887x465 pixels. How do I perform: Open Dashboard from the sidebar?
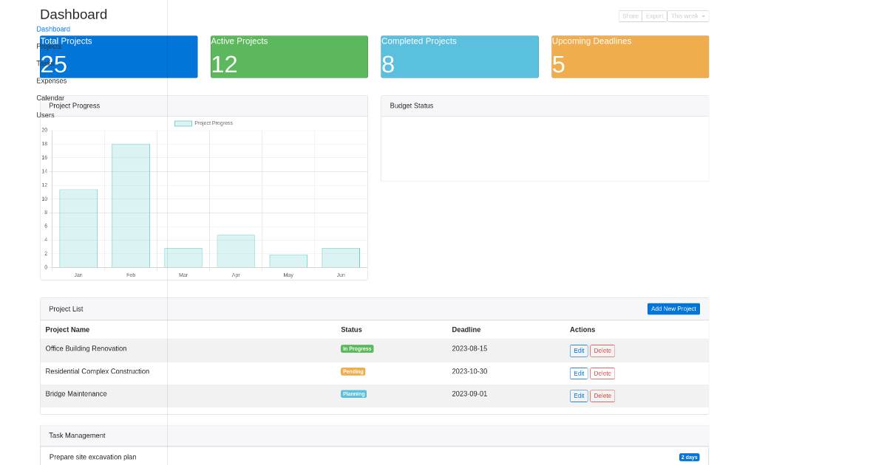click(x=52, y=29)
